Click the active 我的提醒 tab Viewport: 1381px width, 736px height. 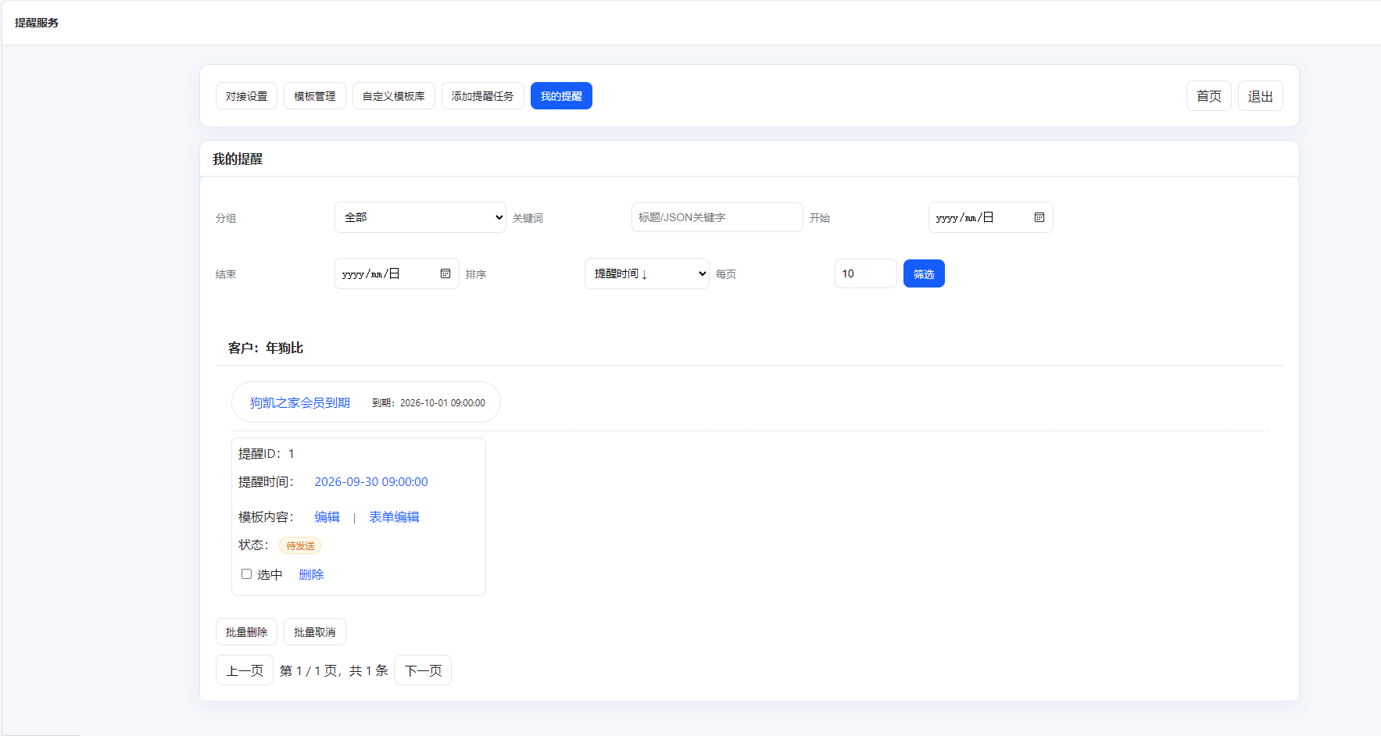tap(561, 96)
